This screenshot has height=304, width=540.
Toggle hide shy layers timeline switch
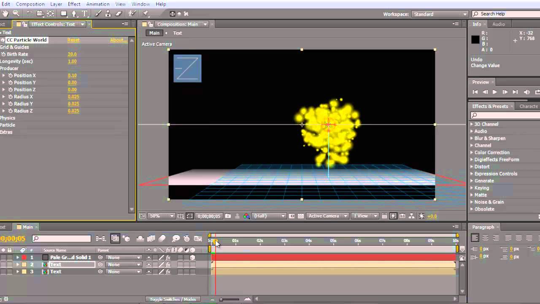point(141,239)
